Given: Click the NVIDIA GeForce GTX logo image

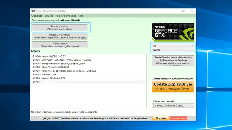Looking at the screenshot, I should [x=173, y=32].
